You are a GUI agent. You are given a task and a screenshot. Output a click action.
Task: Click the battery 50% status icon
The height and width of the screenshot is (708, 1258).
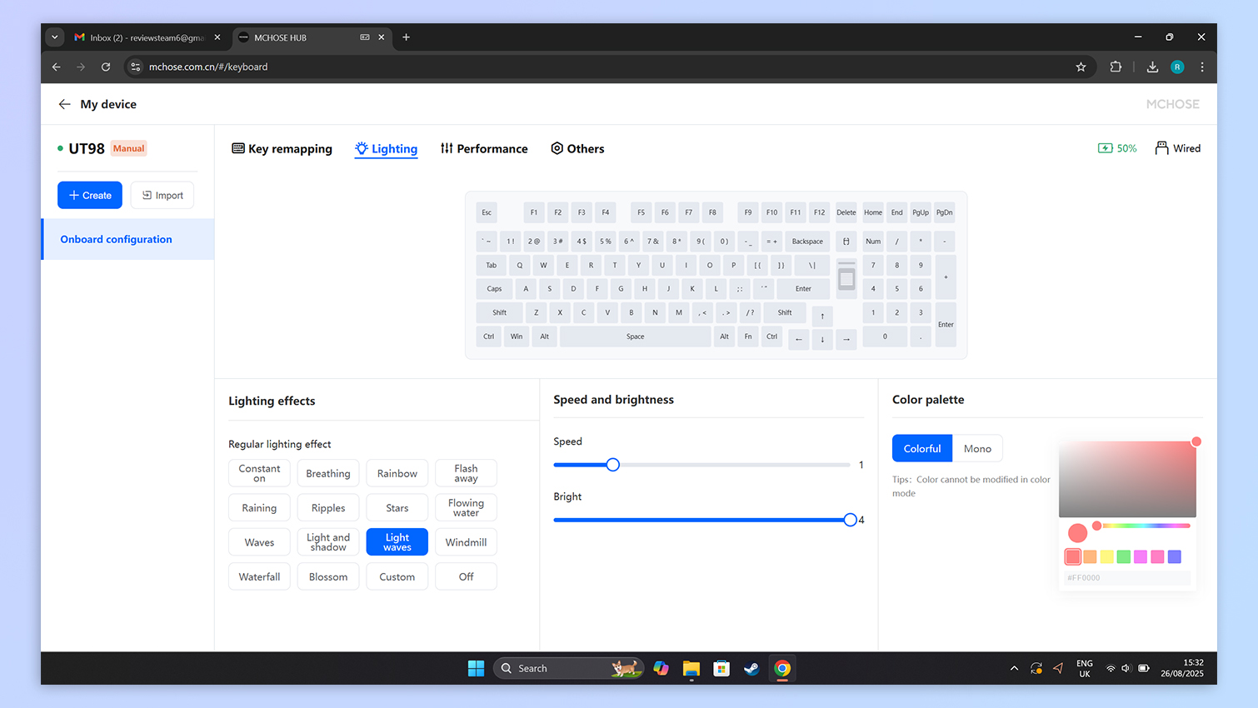(x=1106, y=148)
